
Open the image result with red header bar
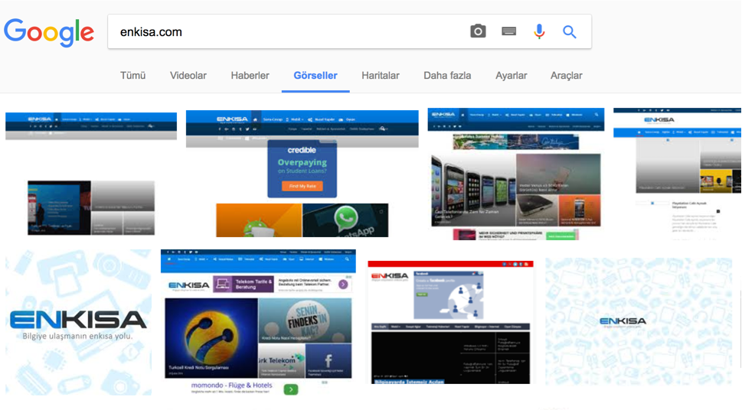450,323
